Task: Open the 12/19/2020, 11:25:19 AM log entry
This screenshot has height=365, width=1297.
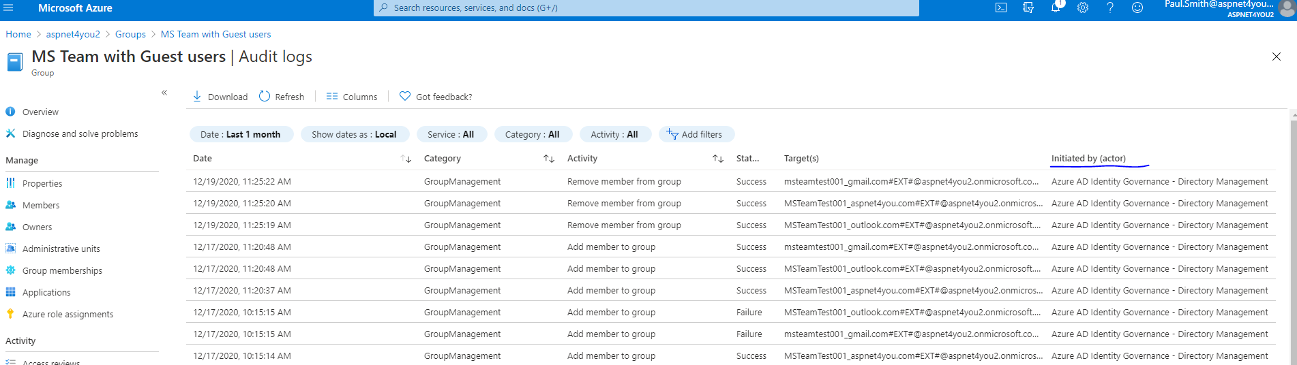Action: click(x=731, y=225)
